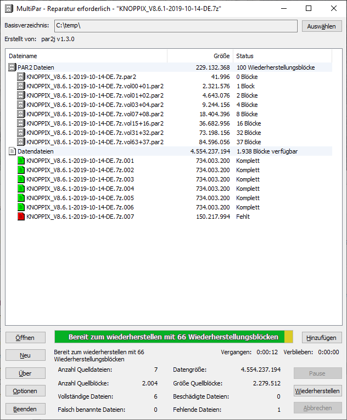
Task: Select file name ending vol07+08.par2
Action: tap(95, 114)
